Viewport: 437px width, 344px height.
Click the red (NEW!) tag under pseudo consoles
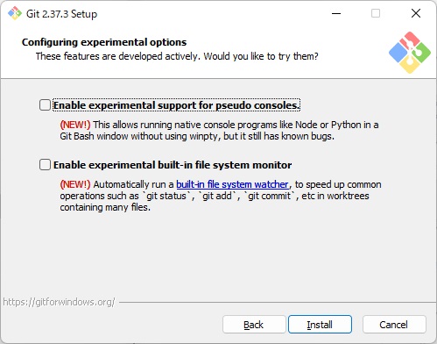(x=75, y=125)
